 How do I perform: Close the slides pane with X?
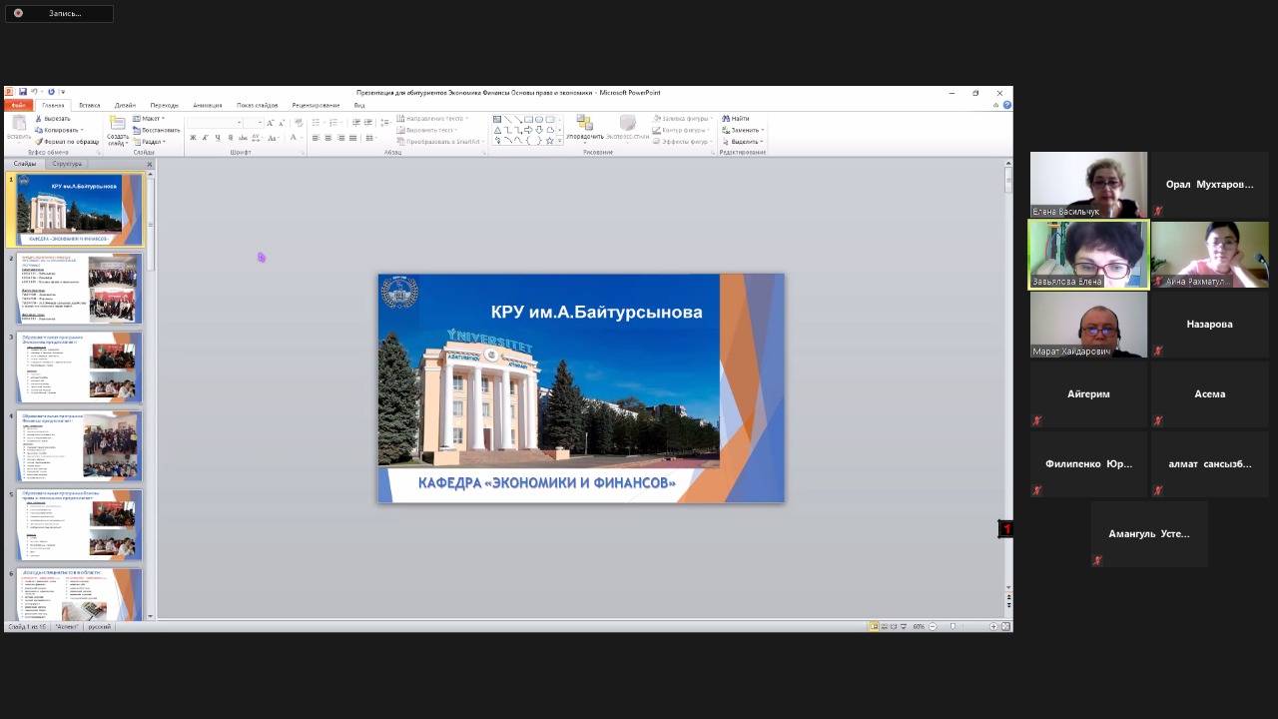(x=150, y=164)
